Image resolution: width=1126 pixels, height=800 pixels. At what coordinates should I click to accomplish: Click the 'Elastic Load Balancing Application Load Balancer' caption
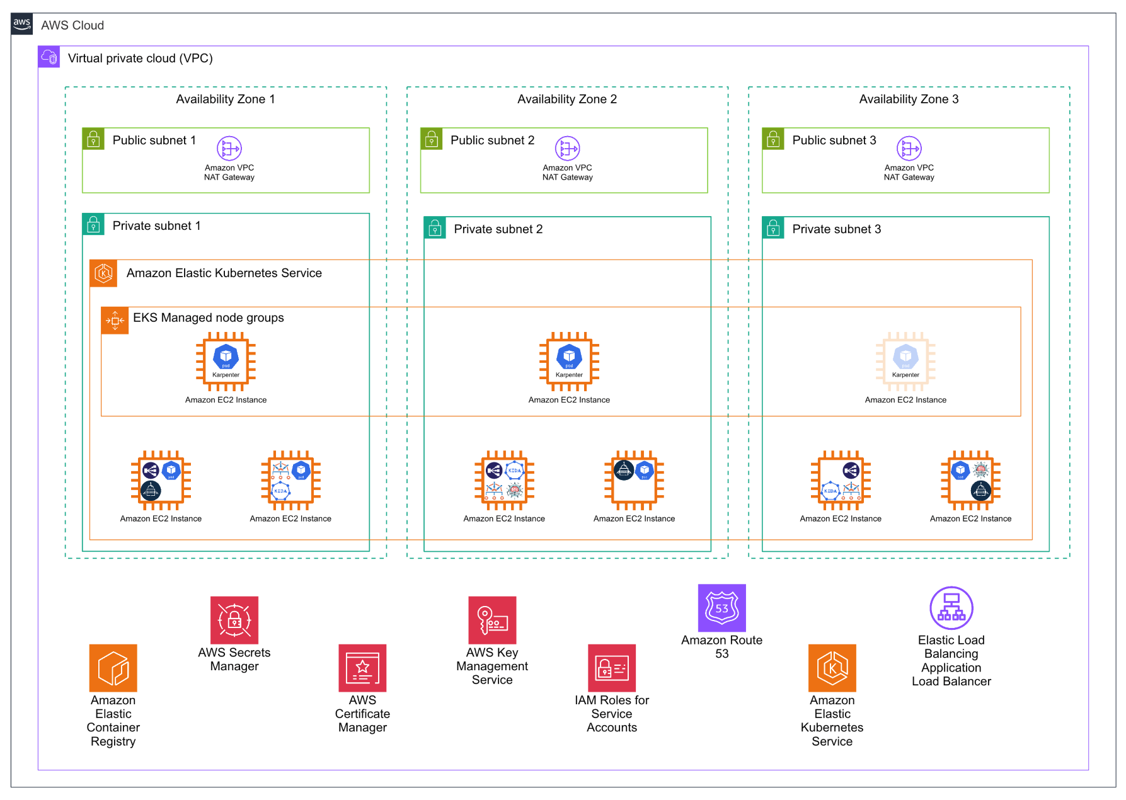tap(951, 660)
